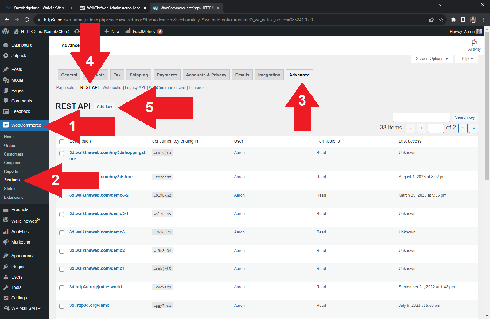This screenshot has width=490, height=319.
Task: Click the Search key button
Action: click(465, 117)
